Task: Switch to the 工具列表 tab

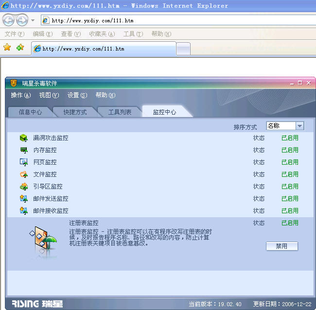Action: (x=120, y=112)
